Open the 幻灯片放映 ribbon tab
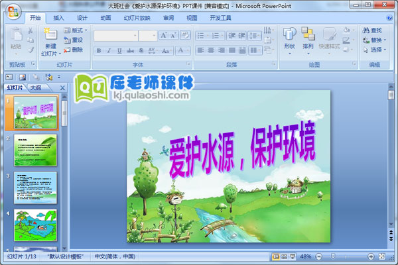The width and height of the screenshot is (398, 265). 137,18
